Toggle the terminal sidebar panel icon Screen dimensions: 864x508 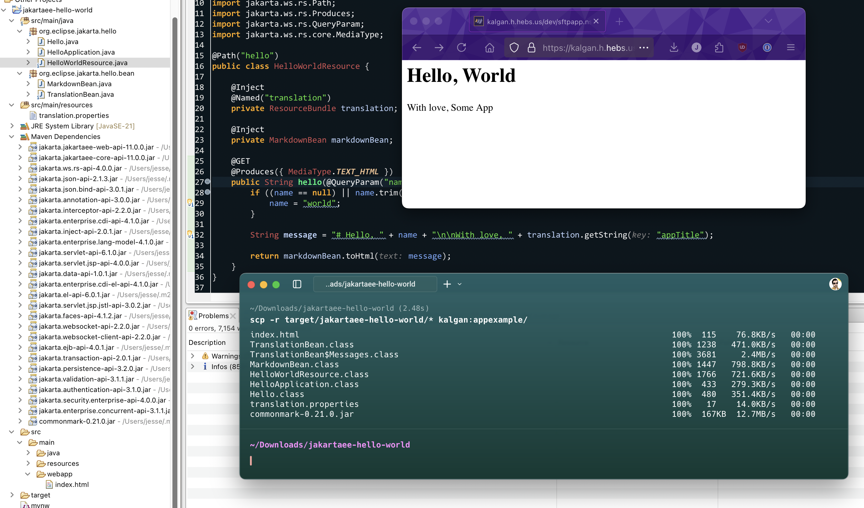297,284
